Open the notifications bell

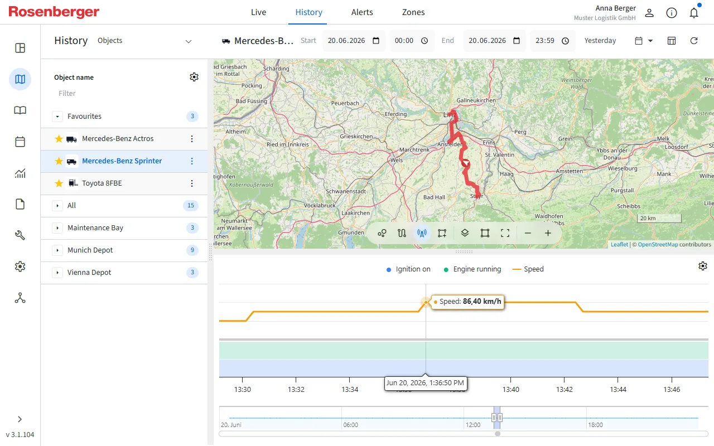click(x=694, y=13)
